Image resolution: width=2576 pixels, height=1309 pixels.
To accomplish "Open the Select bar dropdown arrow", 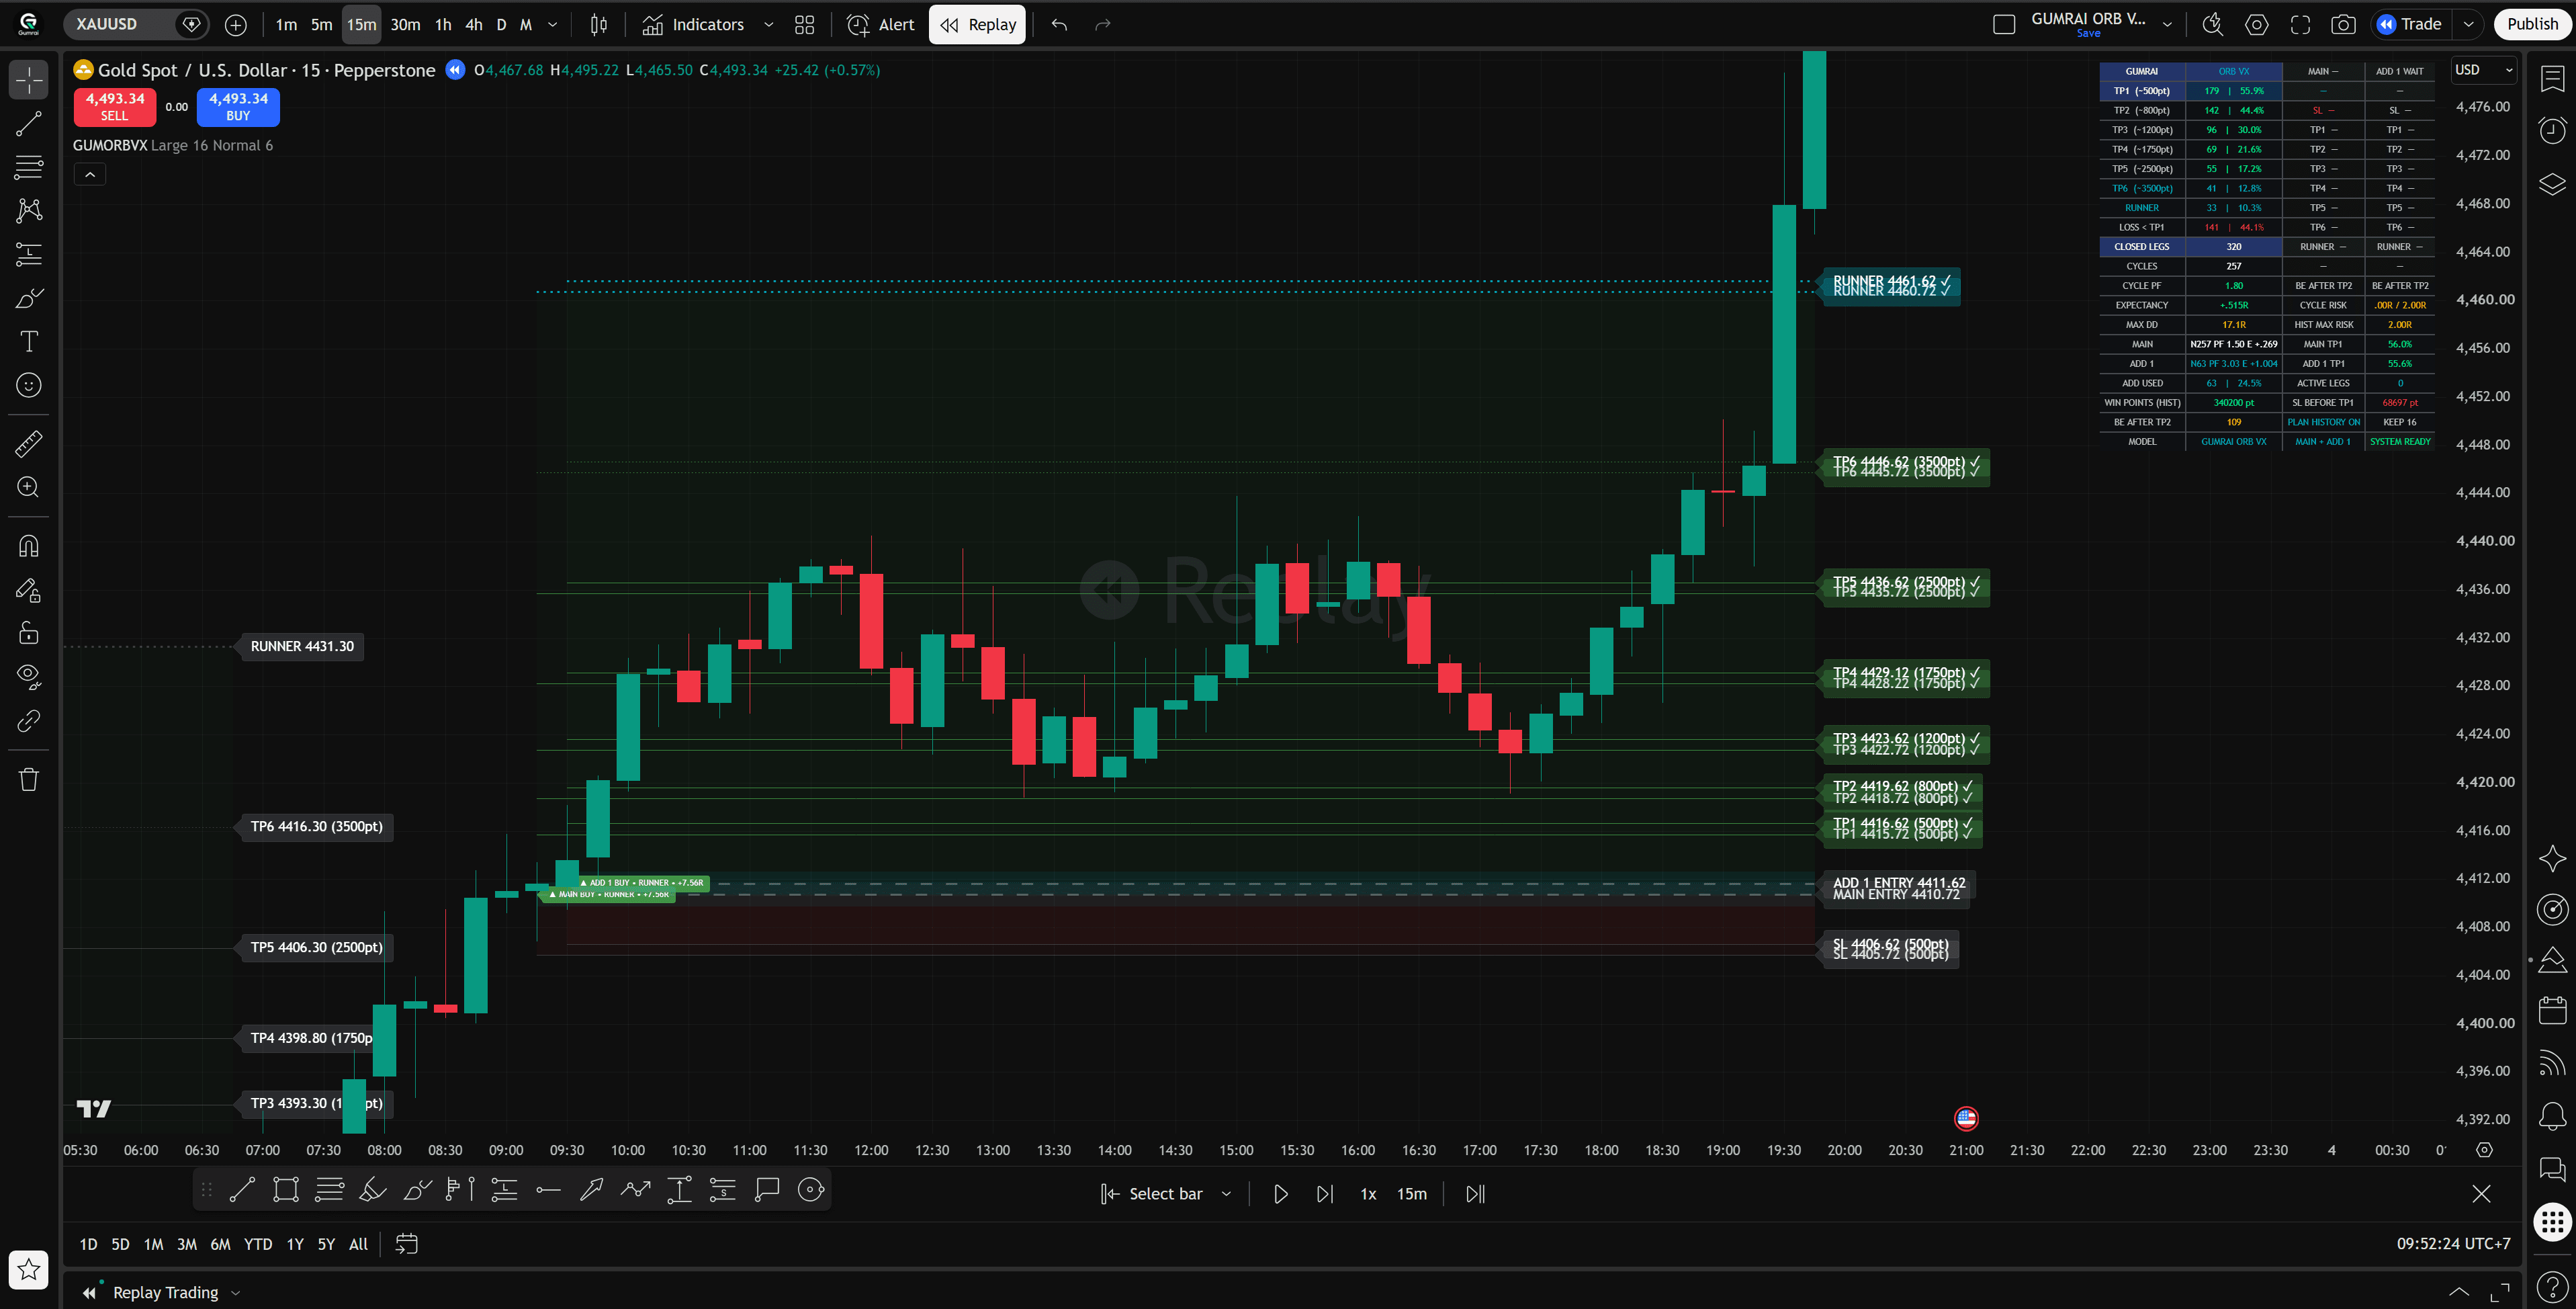I will click(1226, 1194).
